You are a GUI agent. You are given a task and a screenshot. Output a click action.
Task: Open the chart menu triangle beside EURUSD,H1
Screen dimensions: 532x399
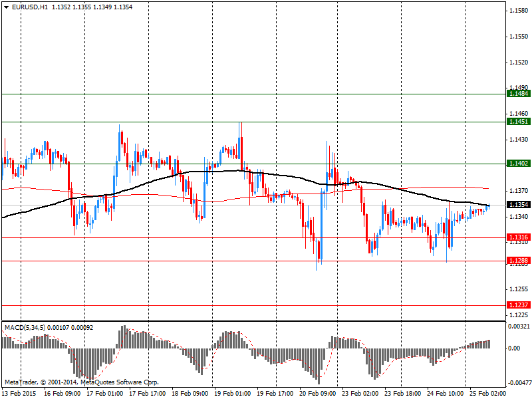tap(6, 7)
